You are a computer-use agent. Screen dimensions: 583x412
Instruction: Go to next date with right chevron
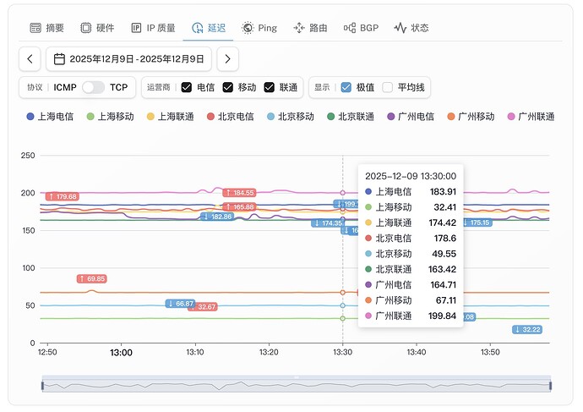(227, 59)
